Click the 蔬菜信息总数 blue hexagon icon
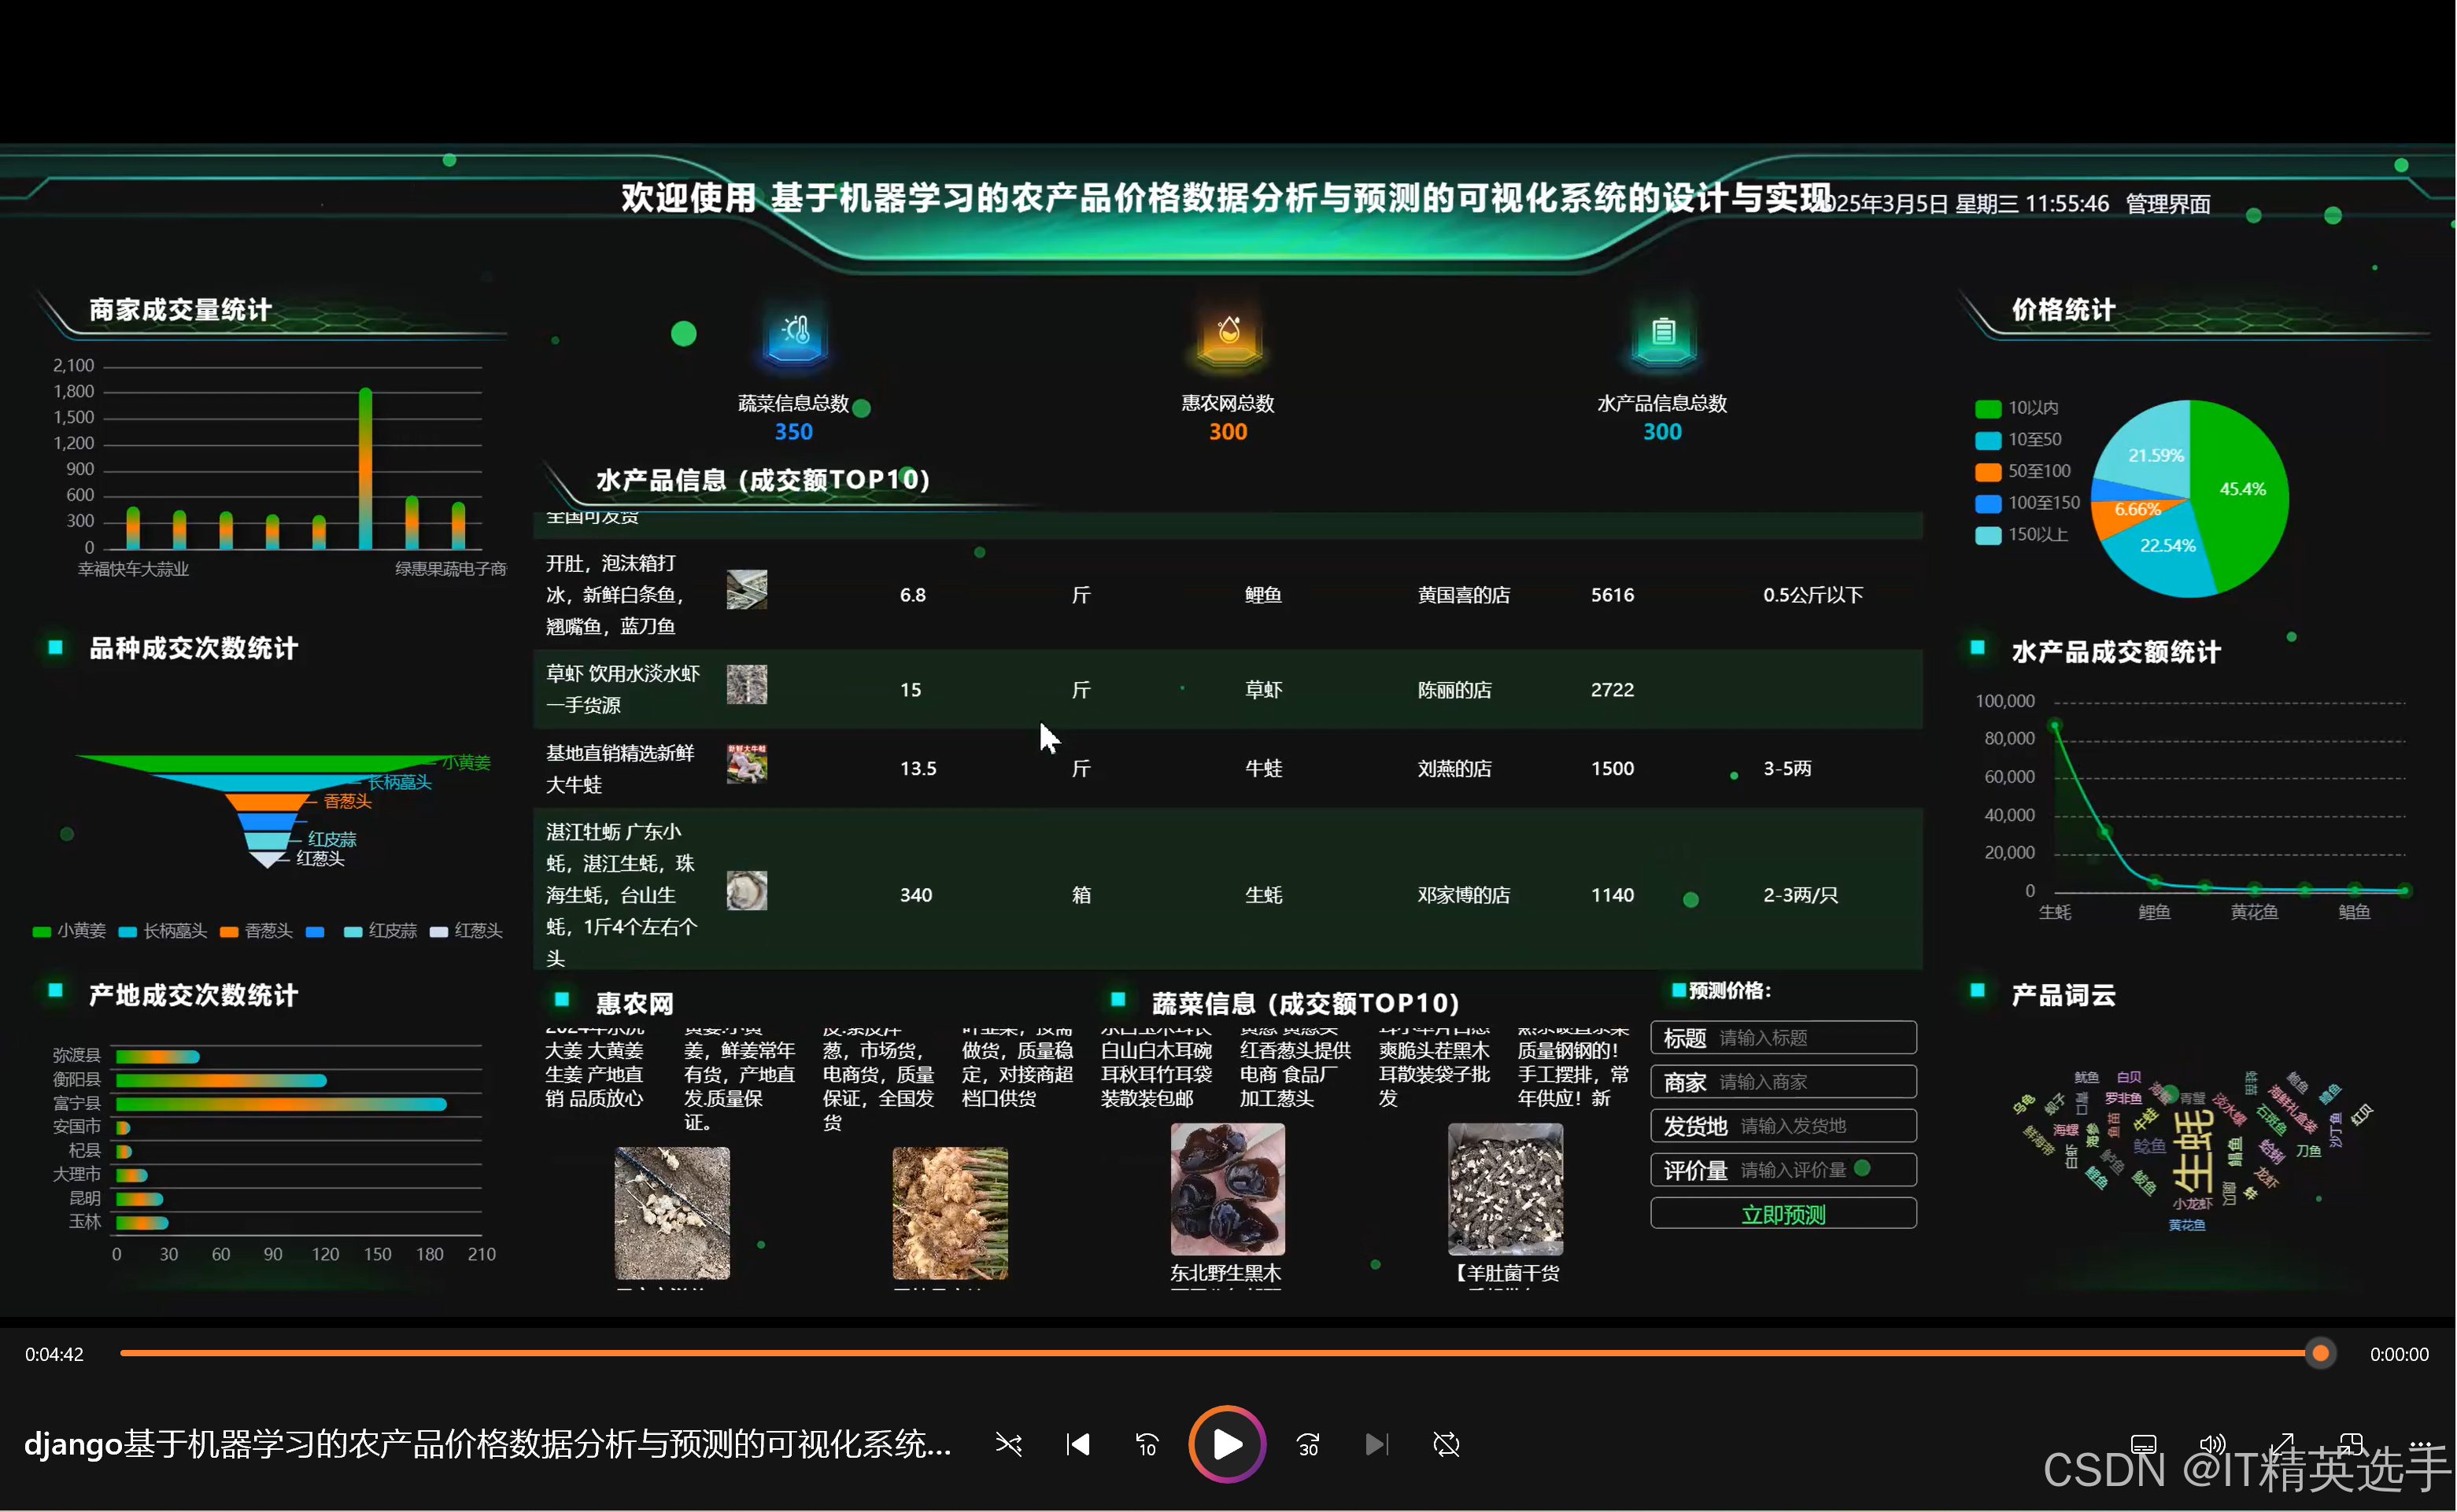Image resolution: width=2457 pixels, height=1512 pixels. pos(794,334)
